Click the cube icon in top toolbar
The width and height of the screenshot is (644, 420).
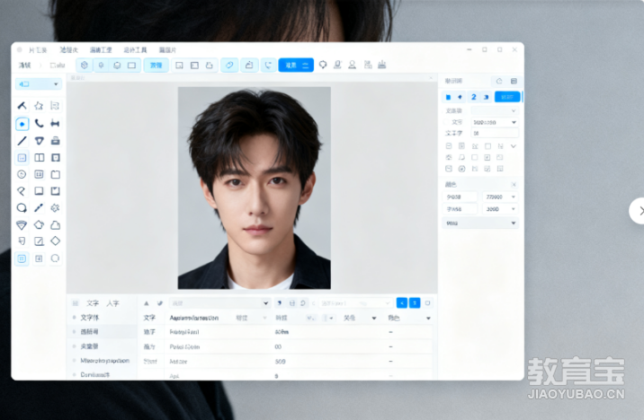(x=85, y=66)
